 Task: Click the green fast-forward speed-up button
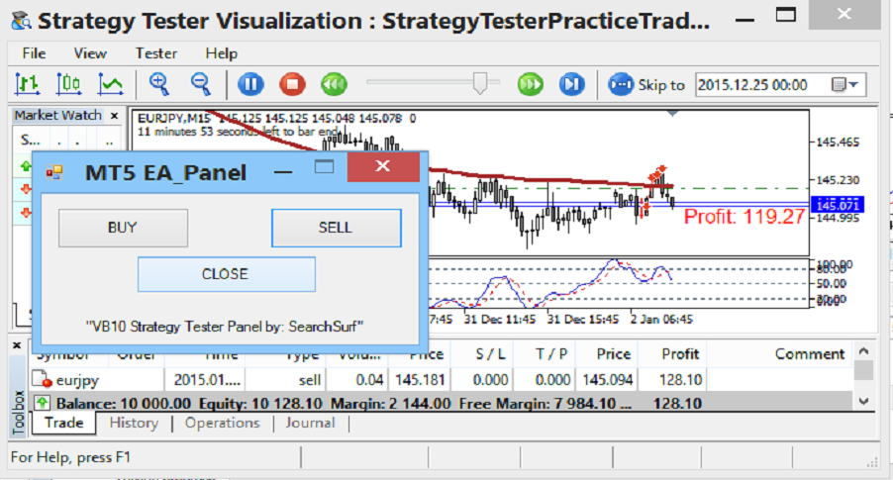click(x=531, y=84)
